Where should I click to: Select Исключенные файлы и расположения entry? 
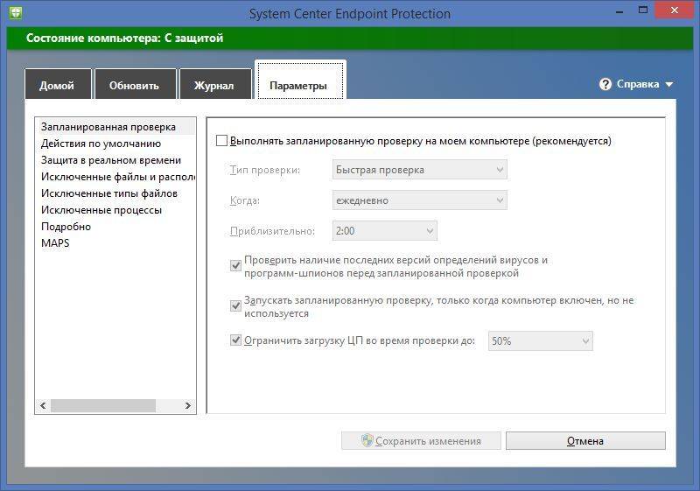tap(115, 176)
